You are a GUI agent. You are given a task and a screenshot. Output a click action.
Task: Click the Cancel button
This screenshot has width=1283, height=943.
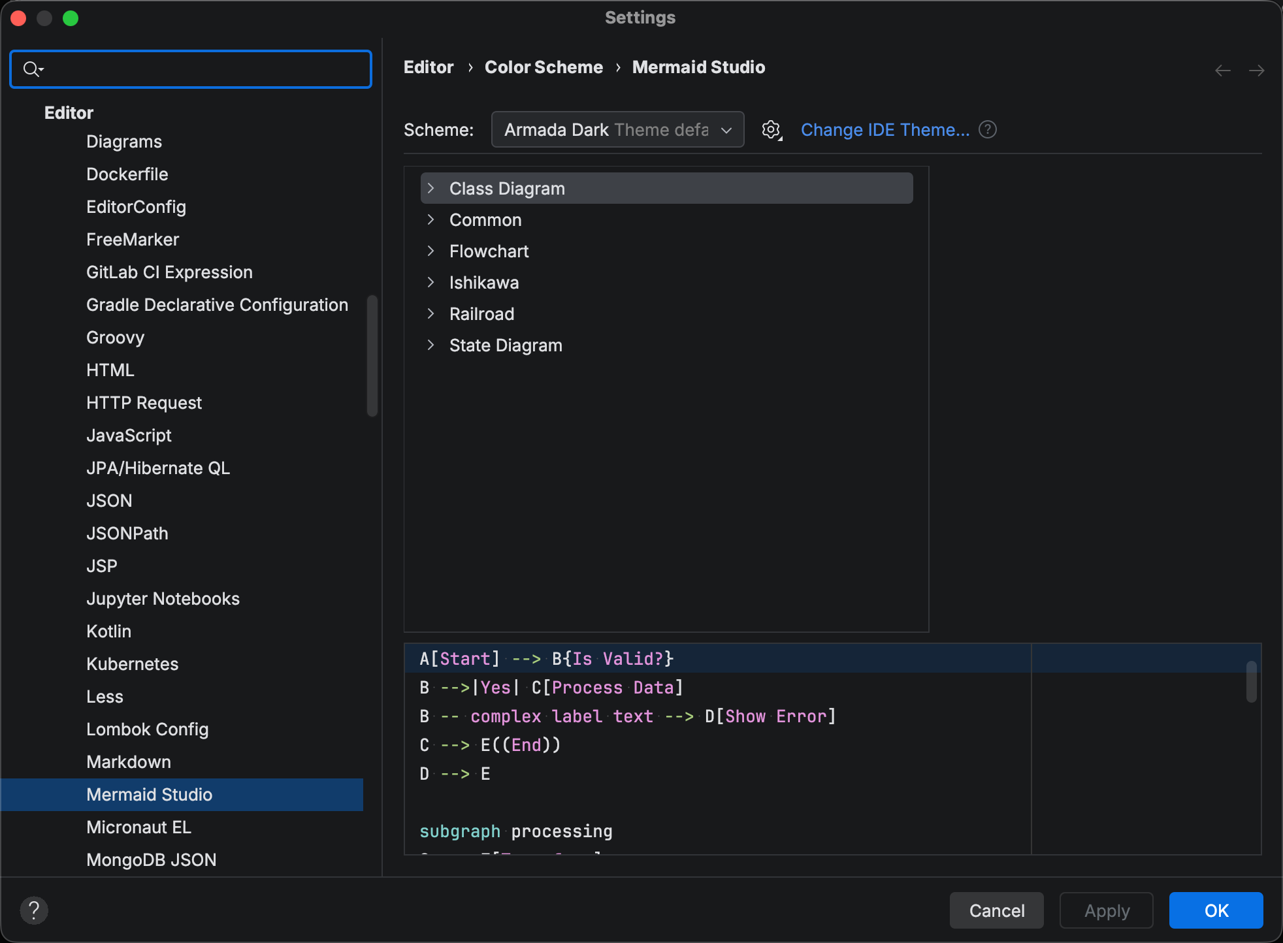click(996, 910)
